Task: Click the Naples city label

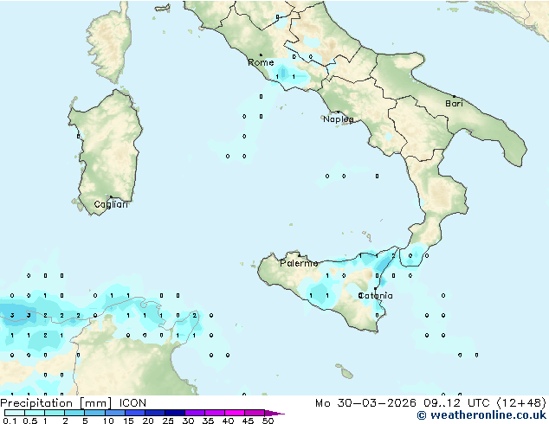Action: coord(339,119)
